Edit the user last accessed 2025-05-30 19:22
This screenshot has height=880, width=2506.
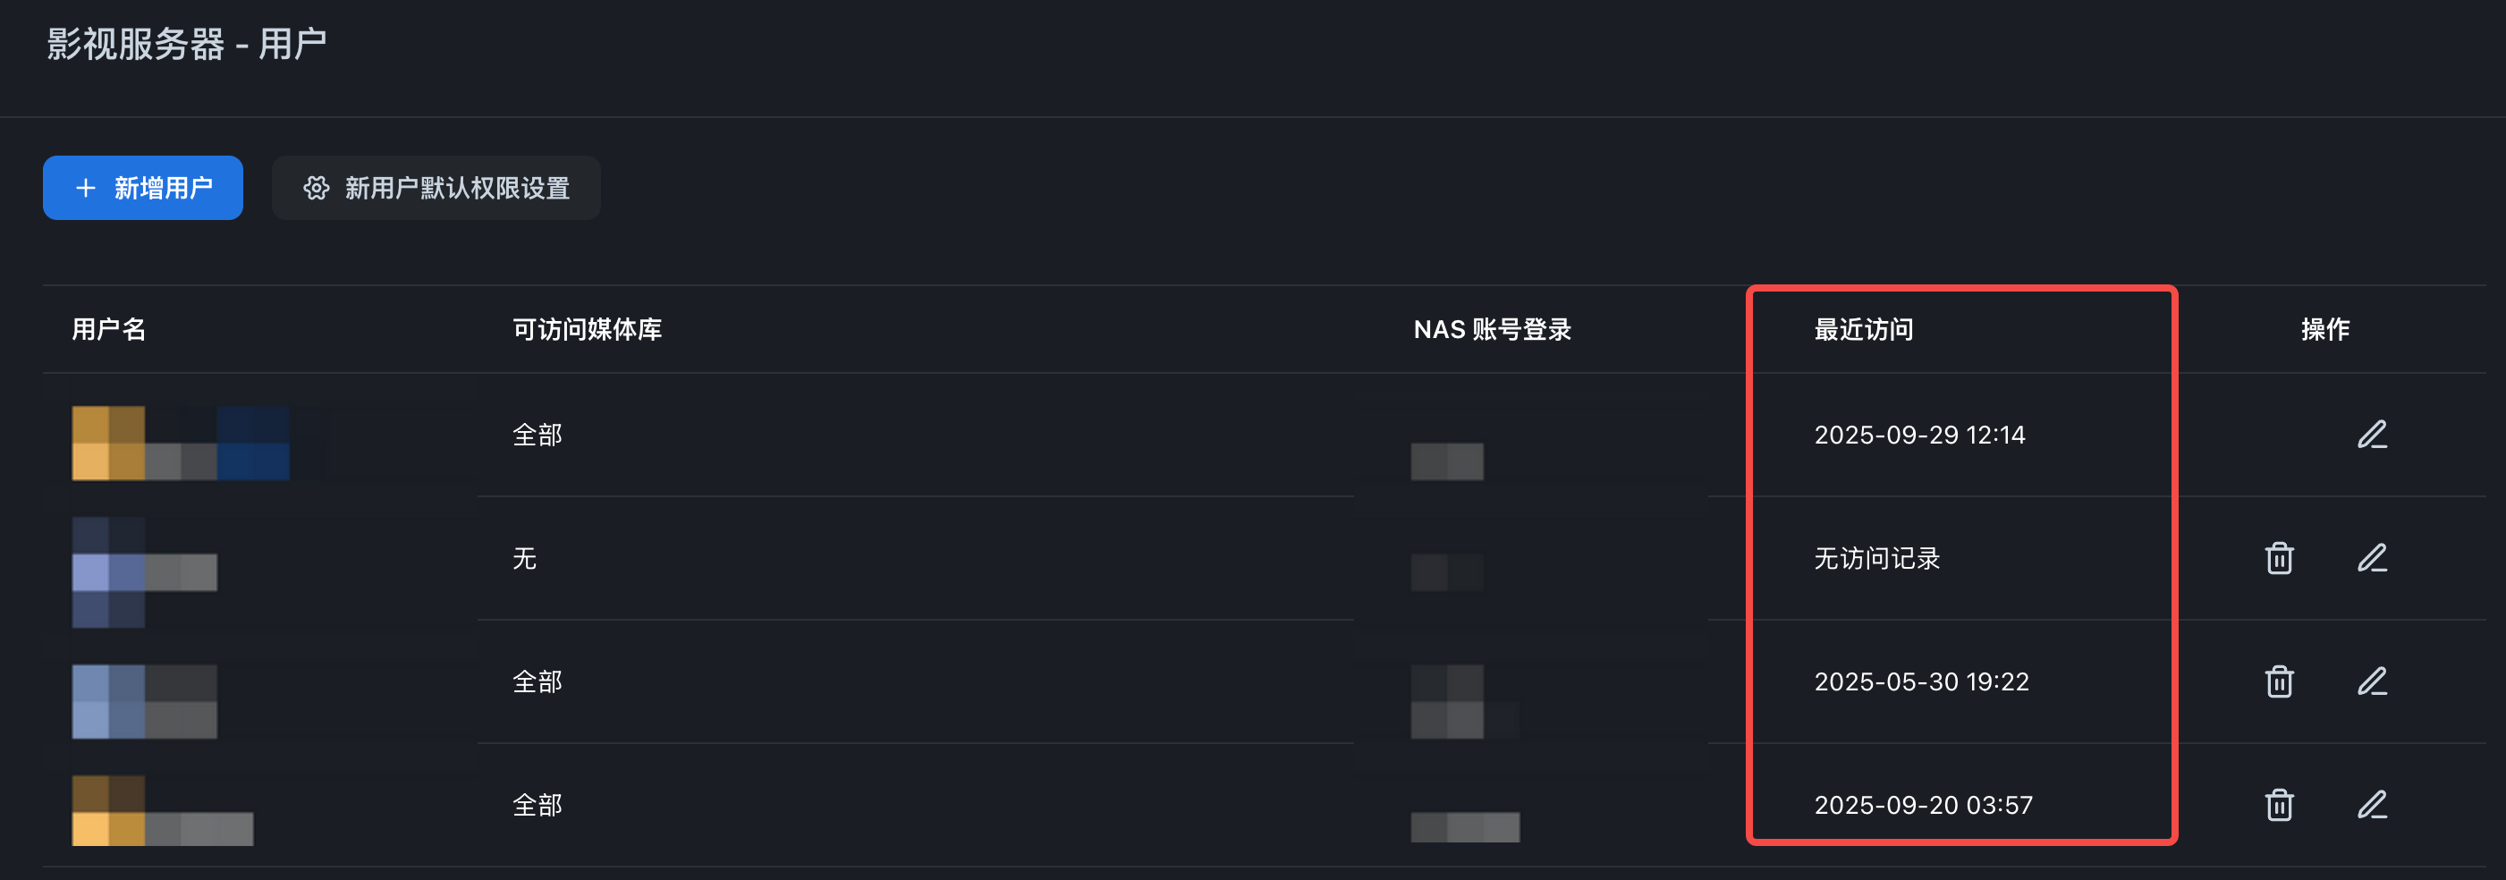pos(2372,681)
